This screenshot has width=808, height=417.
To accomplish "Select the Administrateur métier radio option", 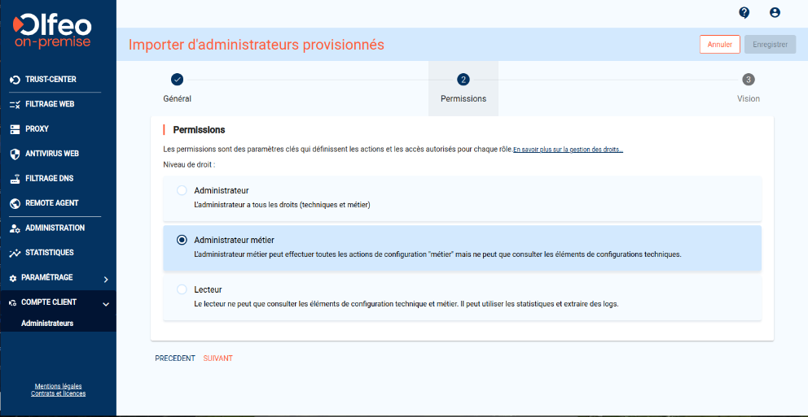I will point(182,240).
